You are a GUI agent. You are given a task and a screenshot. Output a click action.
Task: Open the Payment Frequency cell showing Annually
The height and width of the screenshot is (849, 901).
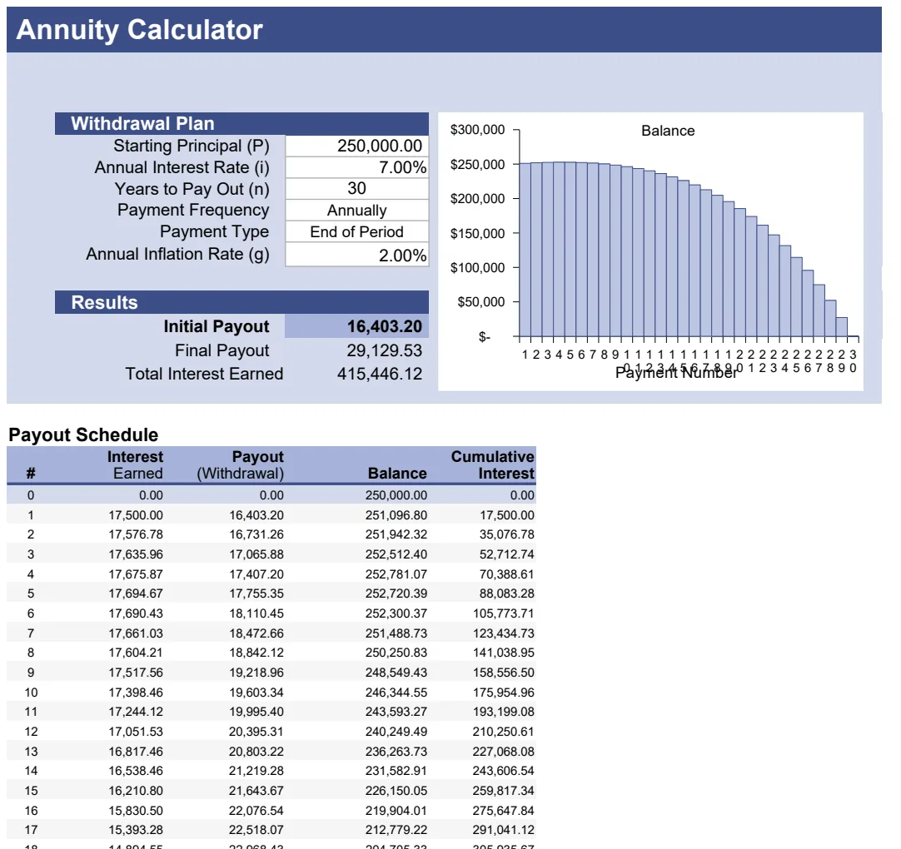(357, 211)
